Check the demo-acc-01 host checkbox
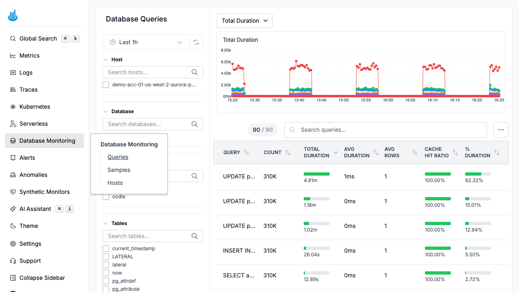519x292 pixels. [x=106, y=85]
